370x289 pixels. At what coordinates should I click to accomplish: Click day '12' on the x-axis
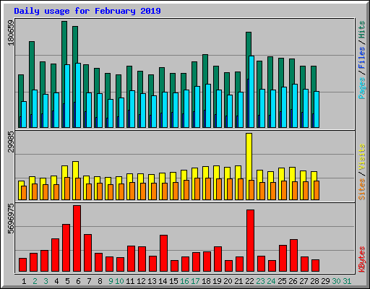[x=141, y=281]
